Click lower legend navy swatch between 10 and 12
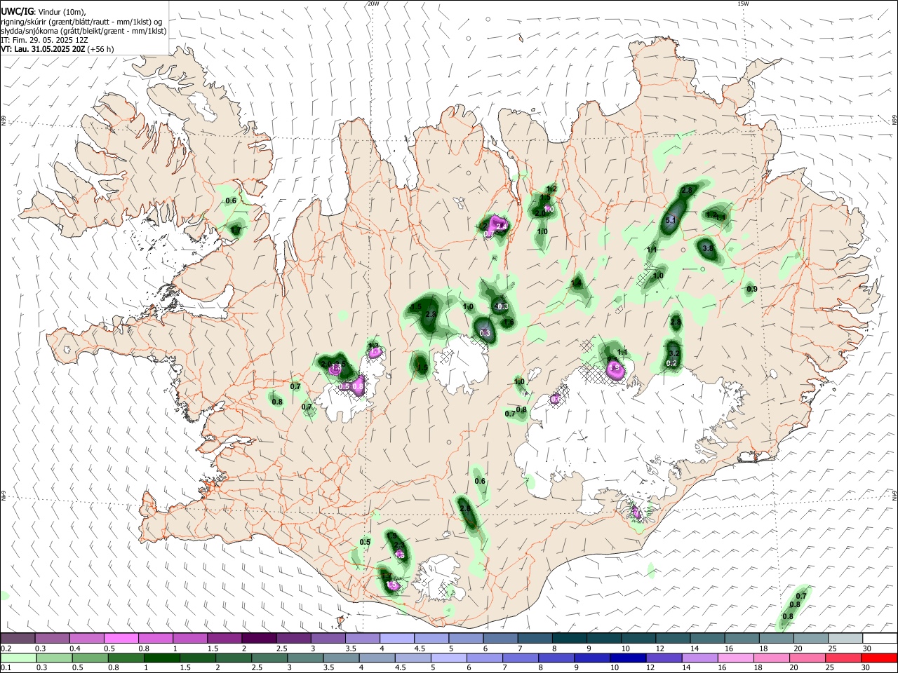The width and height of the screenshot is (898, 673). pos(627,658)
